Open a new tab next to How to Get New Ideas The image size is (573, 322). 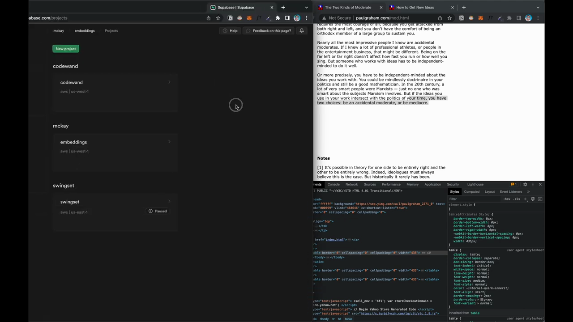pyautogui.click(x=464, y=7)
